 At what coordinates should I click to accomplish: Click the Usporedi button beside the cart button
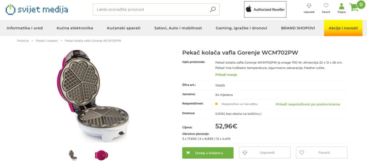coord(264,153)
